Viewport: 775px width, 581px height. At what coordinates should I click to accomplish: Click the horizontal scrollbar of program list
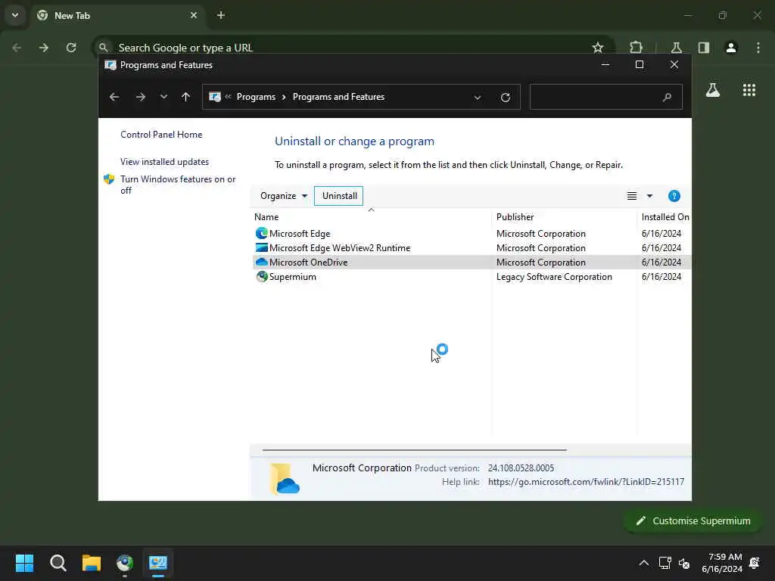(414, 450)
